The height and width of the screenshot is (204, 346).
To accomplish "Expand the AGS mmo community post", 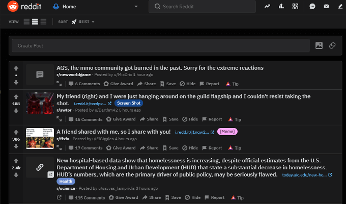I will [59, 84].
